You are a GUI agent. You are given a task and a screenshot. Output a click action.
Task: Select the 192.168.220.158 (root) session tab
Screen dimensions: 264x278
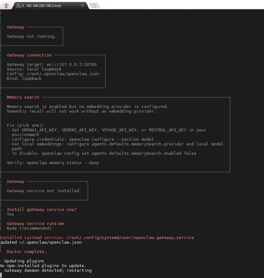coord(50,6)
